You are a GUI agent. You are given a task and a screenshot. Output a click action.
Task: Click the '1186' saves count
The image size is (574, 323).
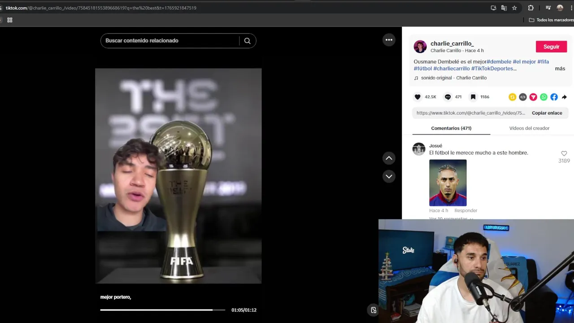[485, 97]
